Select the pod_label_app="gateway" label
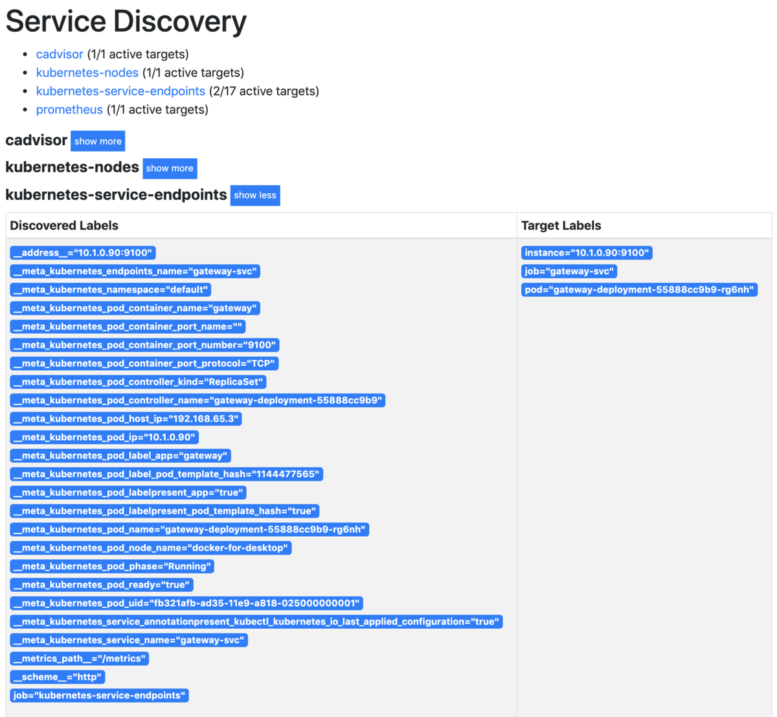The height and width of the screenshot is (717, 777). coord(120,456)
